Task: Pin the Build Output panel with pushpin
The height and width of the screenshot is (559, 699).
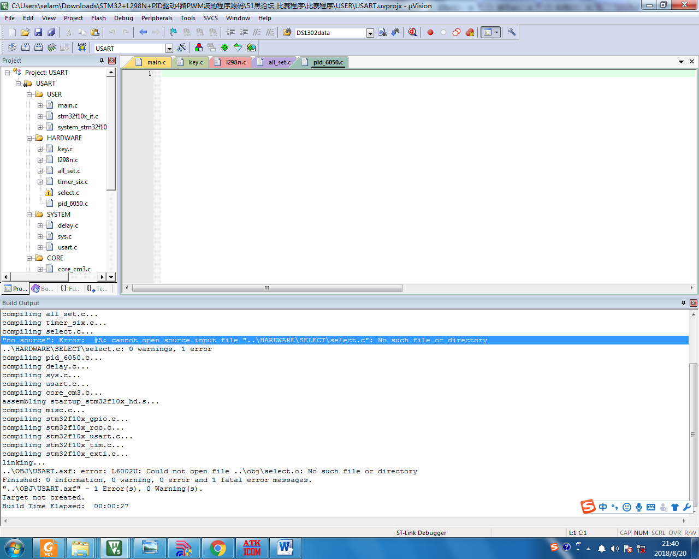Action: point(683,303)
